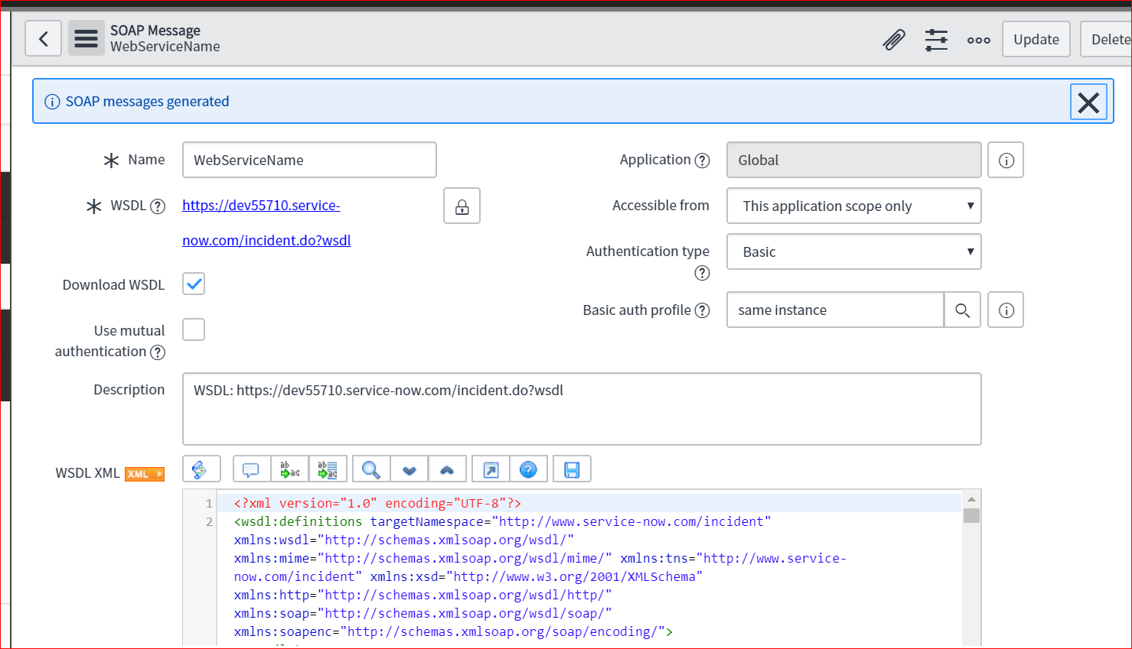1132x649 pixels.
Task: Dismiss the SOAP messages generated banner
Action: pos(1088,102)
